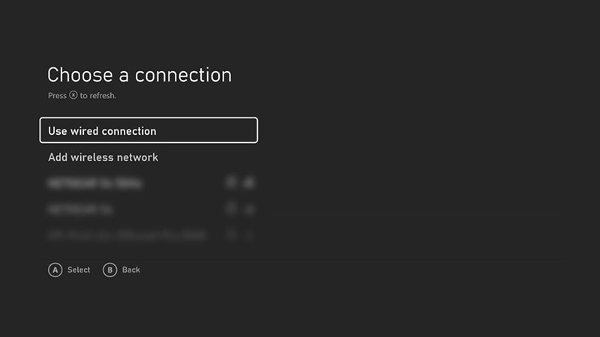The image size is (600, 337).
Task: Click the Back label
Action: 131,270
